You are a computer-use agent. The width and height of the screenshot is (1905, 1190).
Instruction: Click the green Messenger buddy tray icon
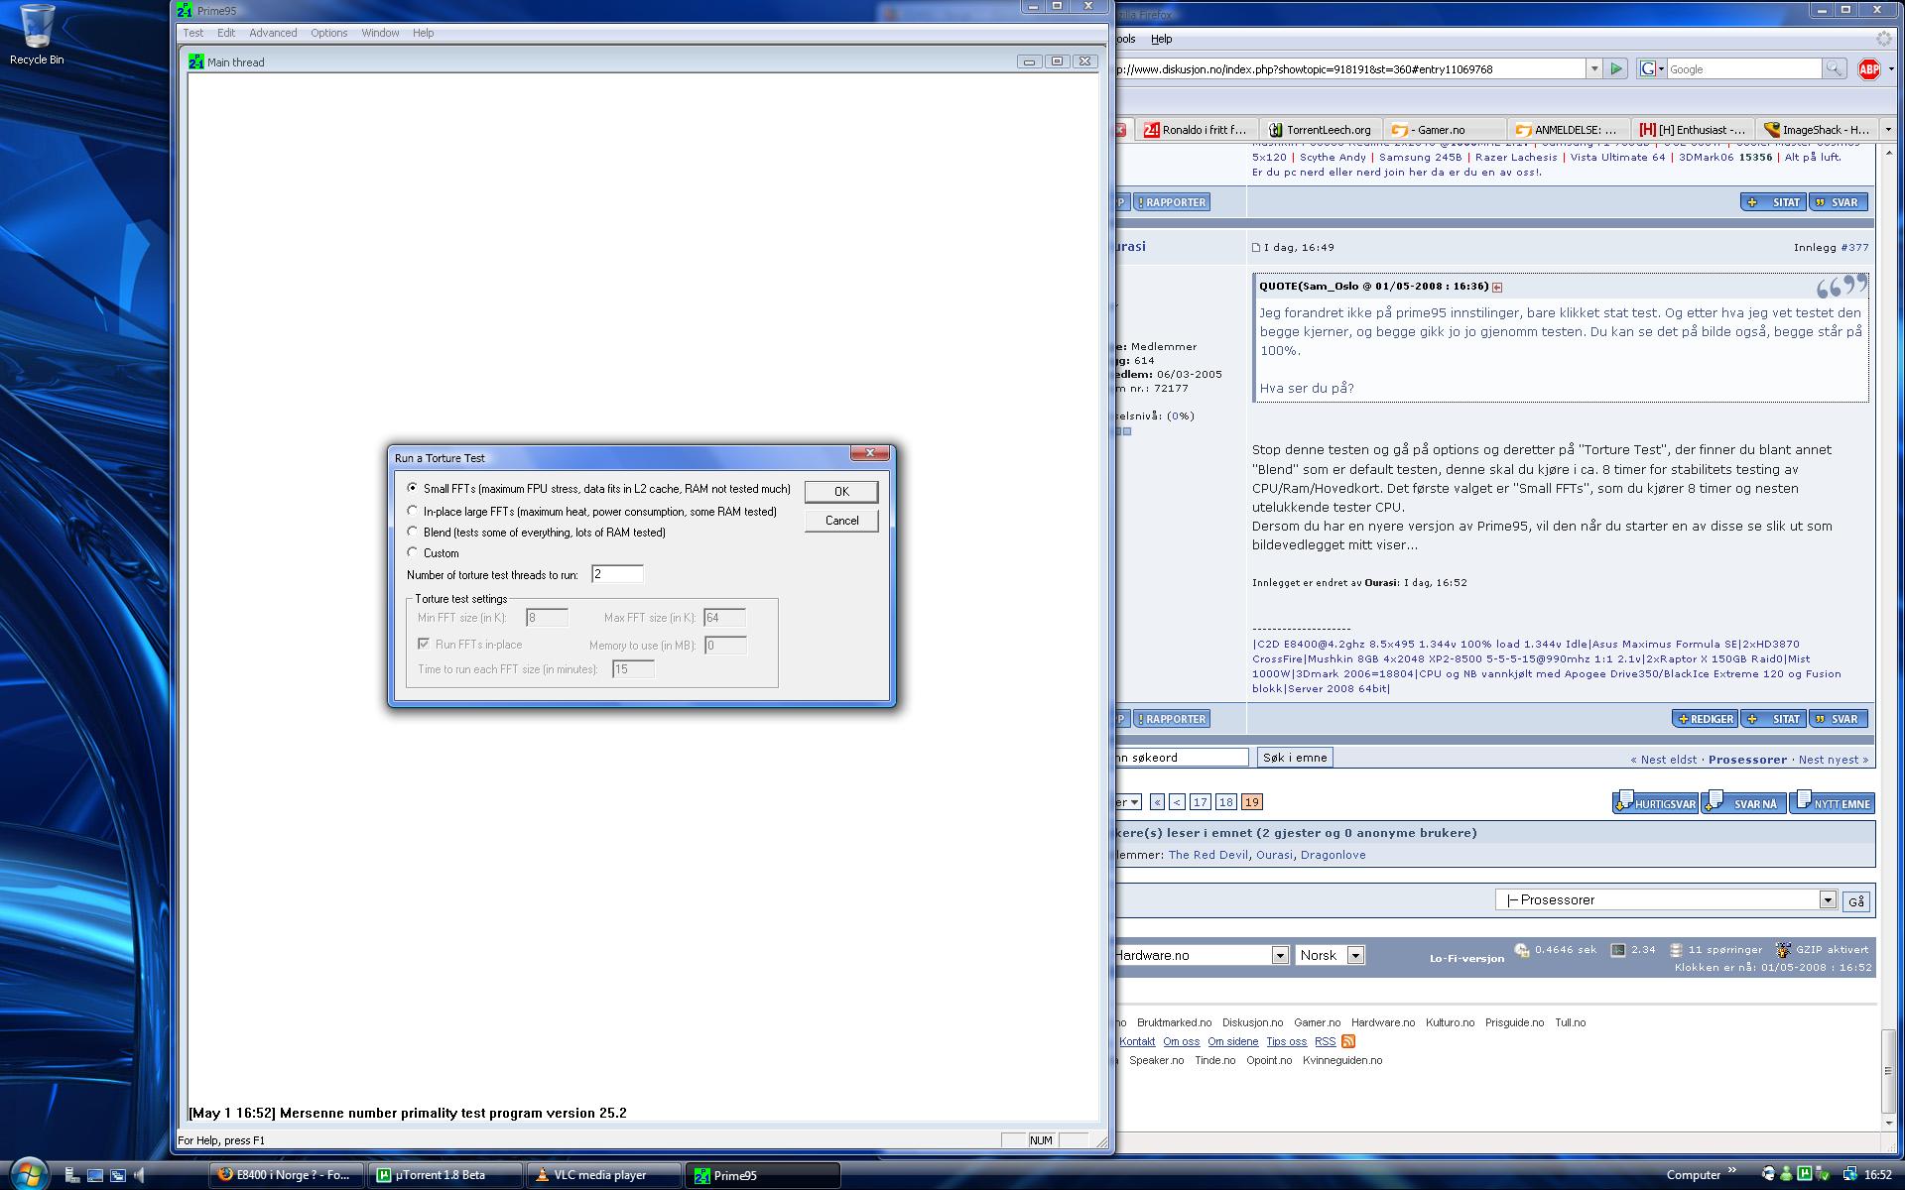click(x=1787, y=1175)
